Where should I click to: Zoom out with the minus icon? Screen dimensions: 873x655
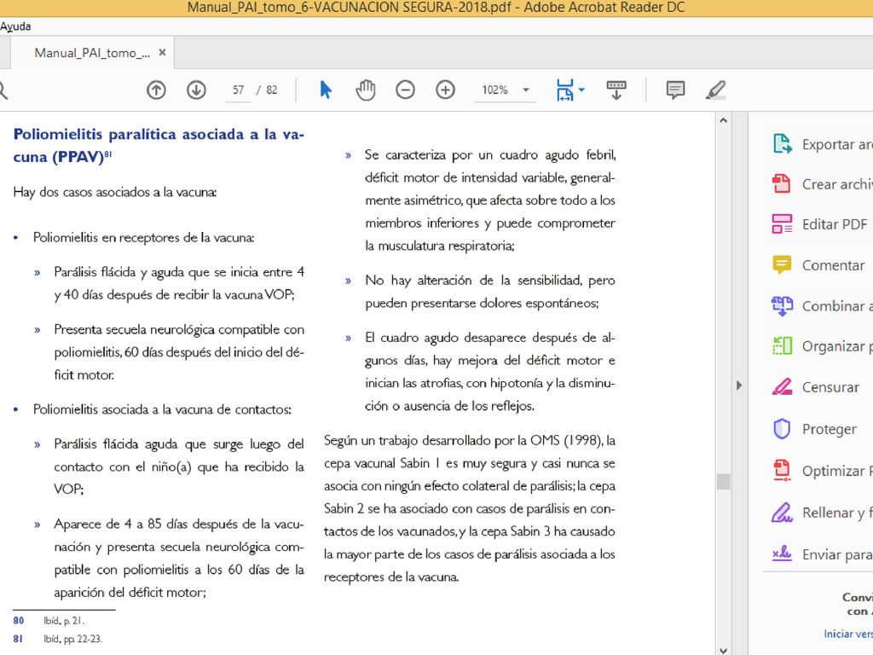coord(405,90)
